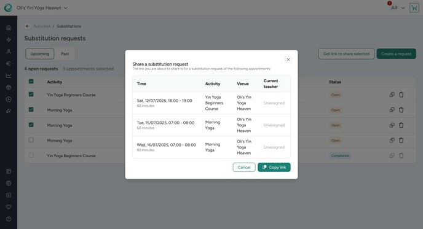Check the fourth Morning Yoga checkbox
This screenshot has width=423, height=229.
31,140
